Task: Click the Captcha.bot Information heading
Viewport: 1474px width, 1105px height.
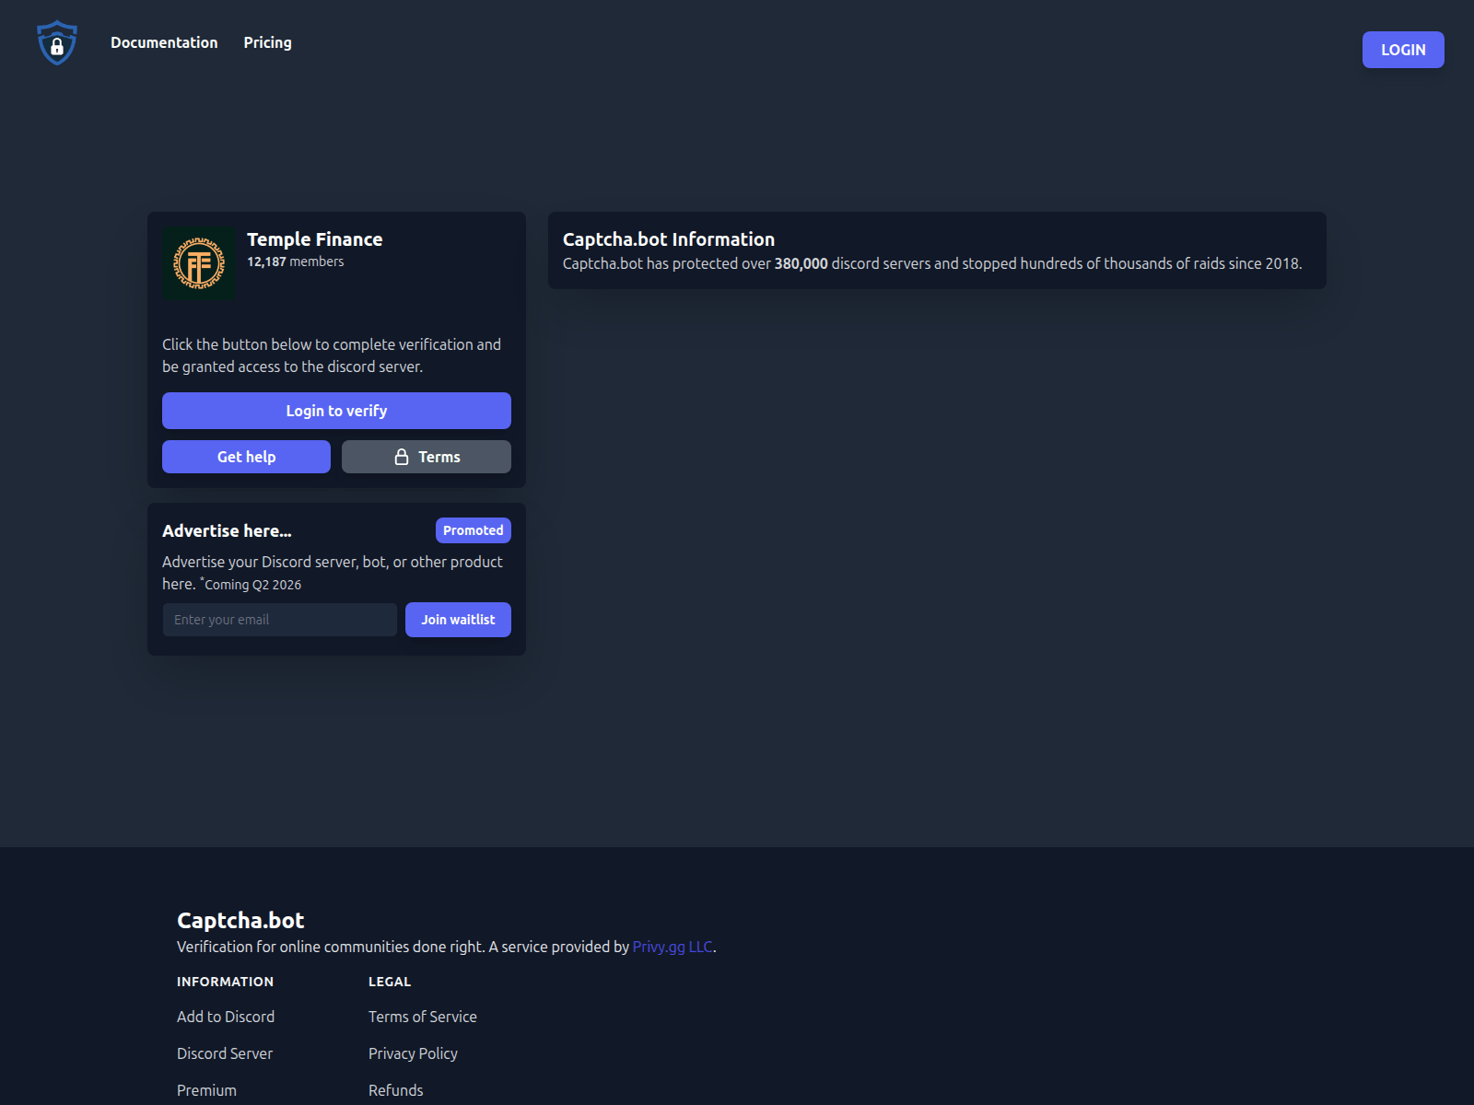Action: pos(669,239)
